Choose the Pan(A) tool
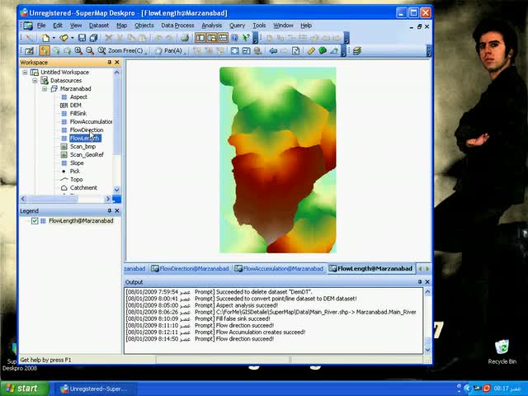Image resolution: width=528 pixels, height=396 pixels. pos(168,51)
